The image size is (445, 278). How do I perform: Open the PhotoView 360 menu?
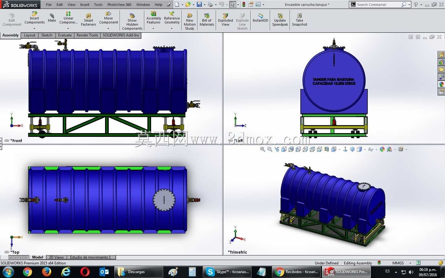(x=119, y=5)
